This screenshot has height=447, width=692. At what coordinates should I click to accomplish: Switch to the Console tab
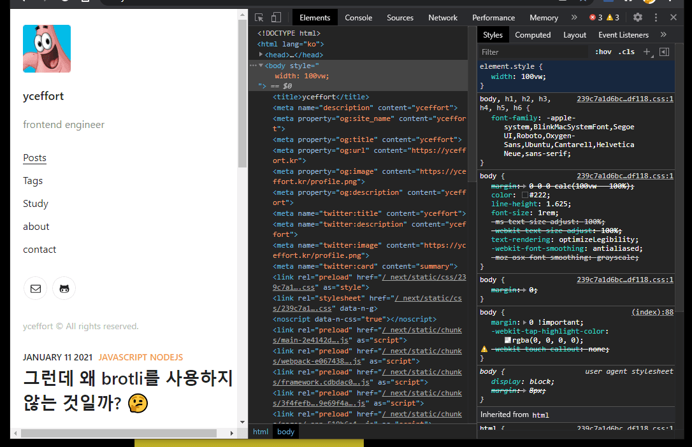pyautogui.click(x=358, y=17)
